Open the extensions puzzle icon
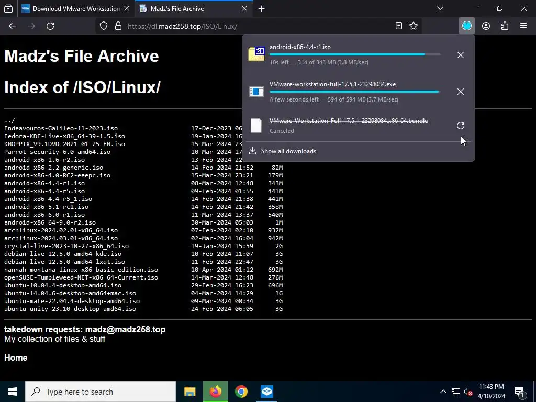 (x=505, y=26)
